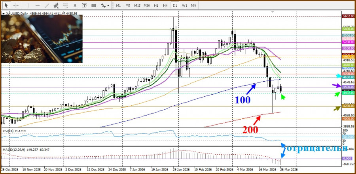Click the Arrows objects tool icon
The height and width of the screenshot is (174, 356).
coord(103,5)
